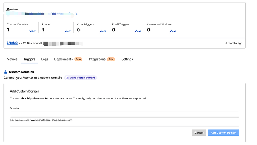Click the Custom Domains network icon
The image size is (257, 145).
pos(6,72)
